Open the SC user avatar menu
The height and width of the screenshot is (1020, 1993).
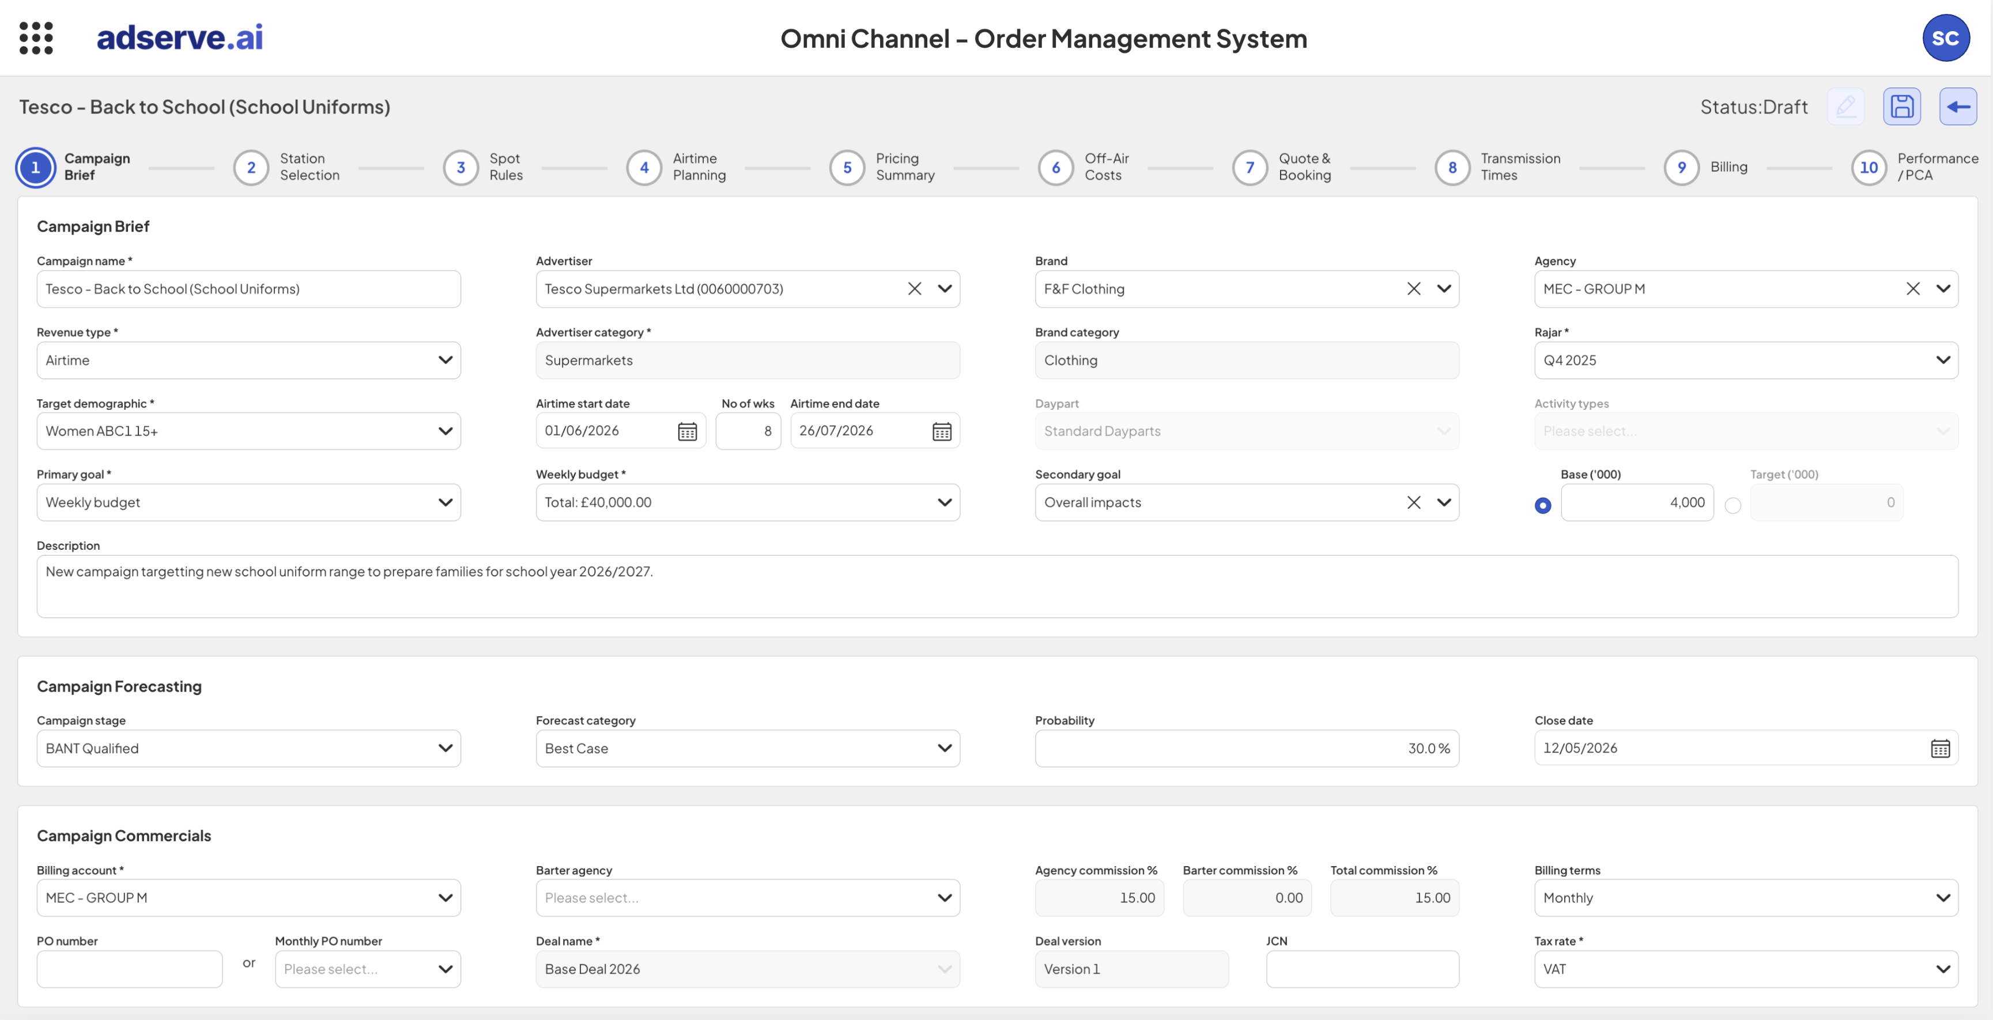pos(1945,38)
